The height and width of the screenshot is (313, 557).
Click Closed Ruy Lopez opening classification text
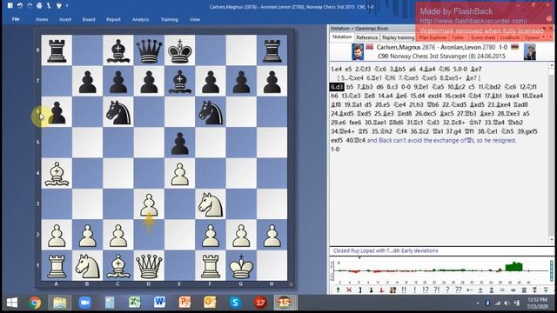tap(386, 250)
